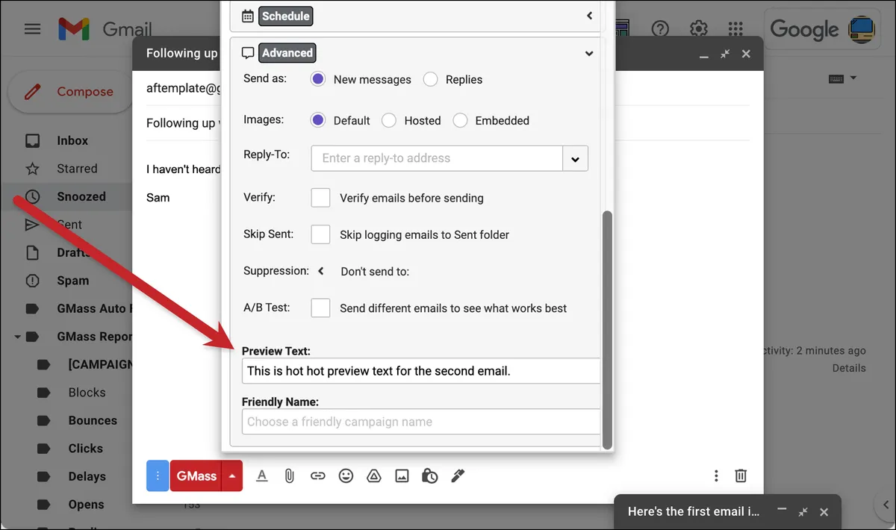The width and height of the screenshot is (896, 530).
Task: Click the insert signature pen icon
Action: point(458,476)
